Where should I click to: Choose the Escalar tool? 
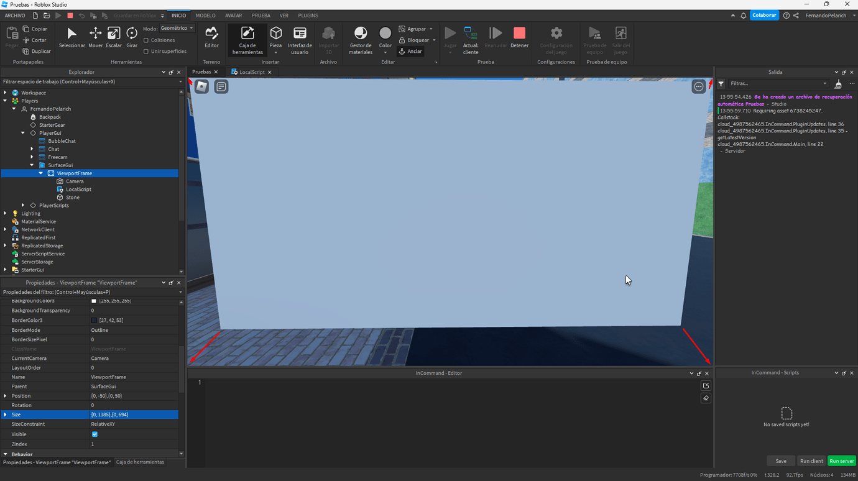tap(114, 37)
